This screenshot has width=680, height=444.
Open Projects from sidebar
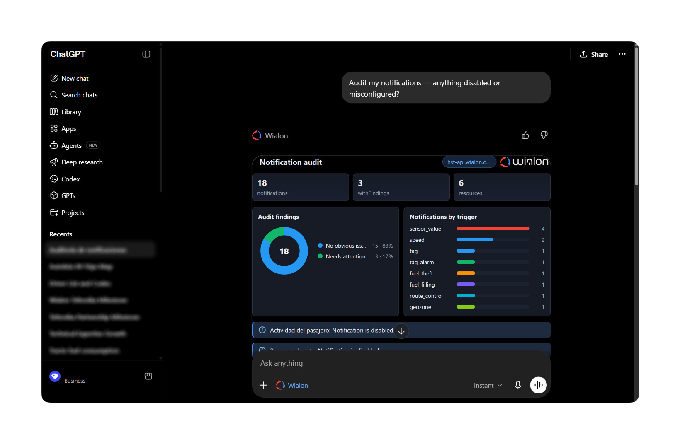click(x=67, y=212)
